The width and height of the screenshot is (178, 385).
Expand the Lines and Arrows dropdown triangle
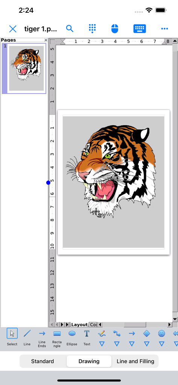point(132,344)
